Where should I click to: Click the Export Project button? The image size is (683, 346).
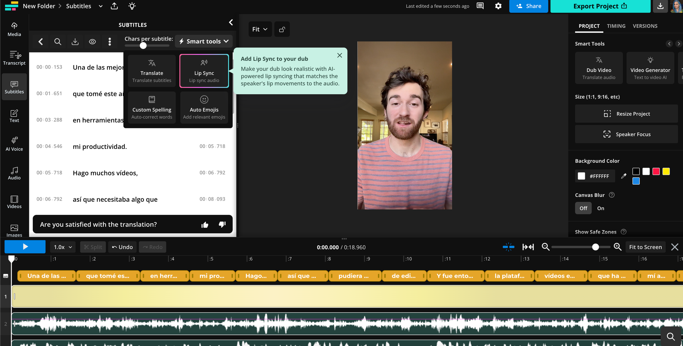[x=600, y=6]
